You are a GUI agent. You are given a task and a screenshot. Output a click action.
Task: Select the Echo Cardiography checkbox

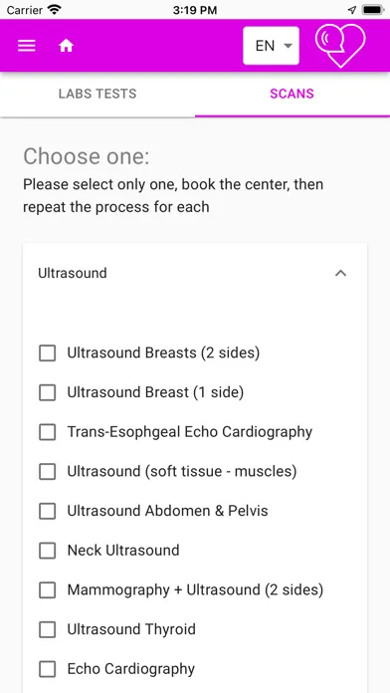[x=48, y=669]
